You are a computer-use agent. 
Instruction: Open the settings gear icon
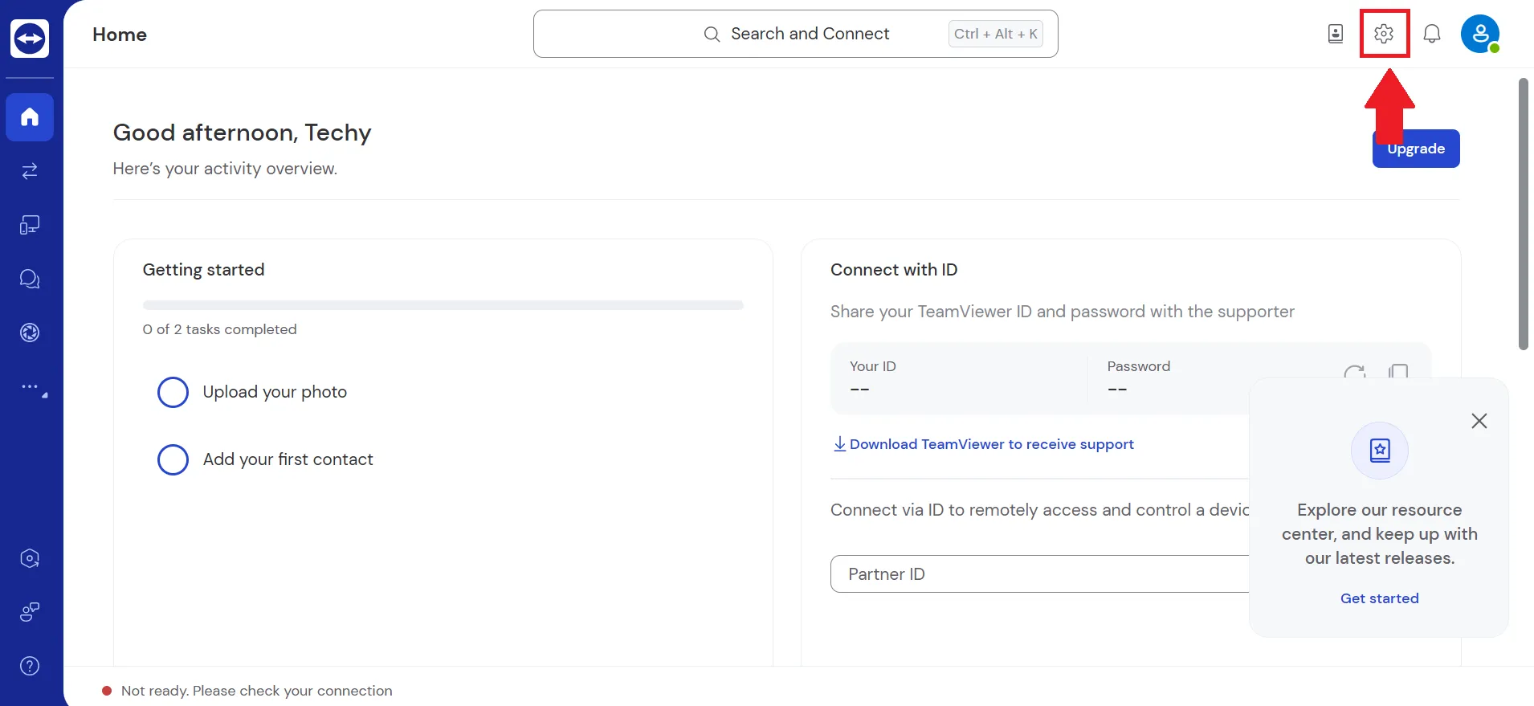tap(1383, 34)
